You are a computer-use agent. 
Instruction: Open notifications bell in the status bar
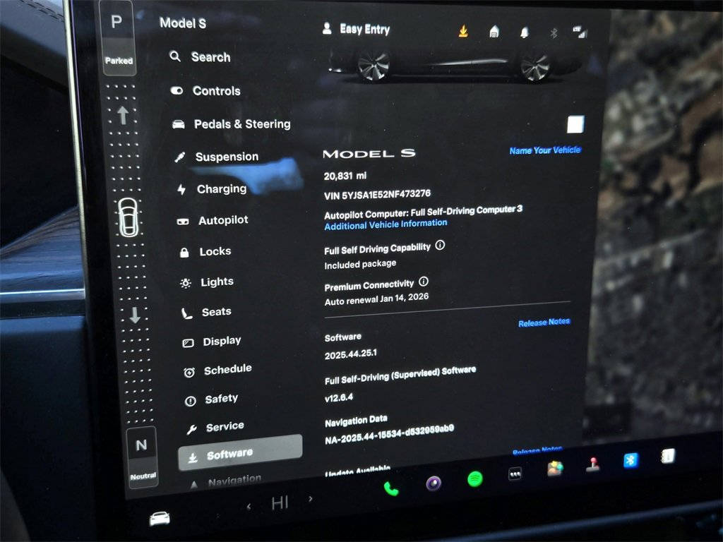(525, 32)
